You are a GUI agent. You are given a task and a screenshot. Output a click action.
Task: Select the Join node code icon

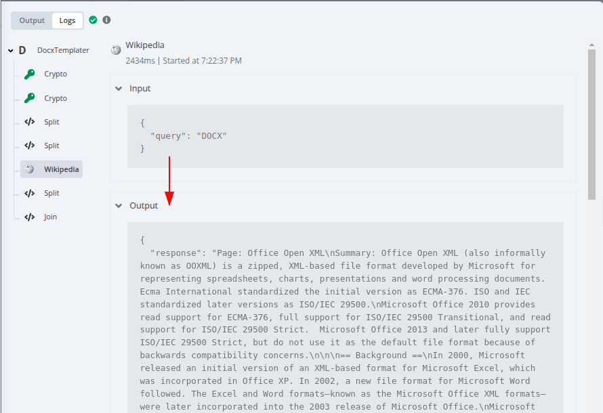click(x=30, y=216)
